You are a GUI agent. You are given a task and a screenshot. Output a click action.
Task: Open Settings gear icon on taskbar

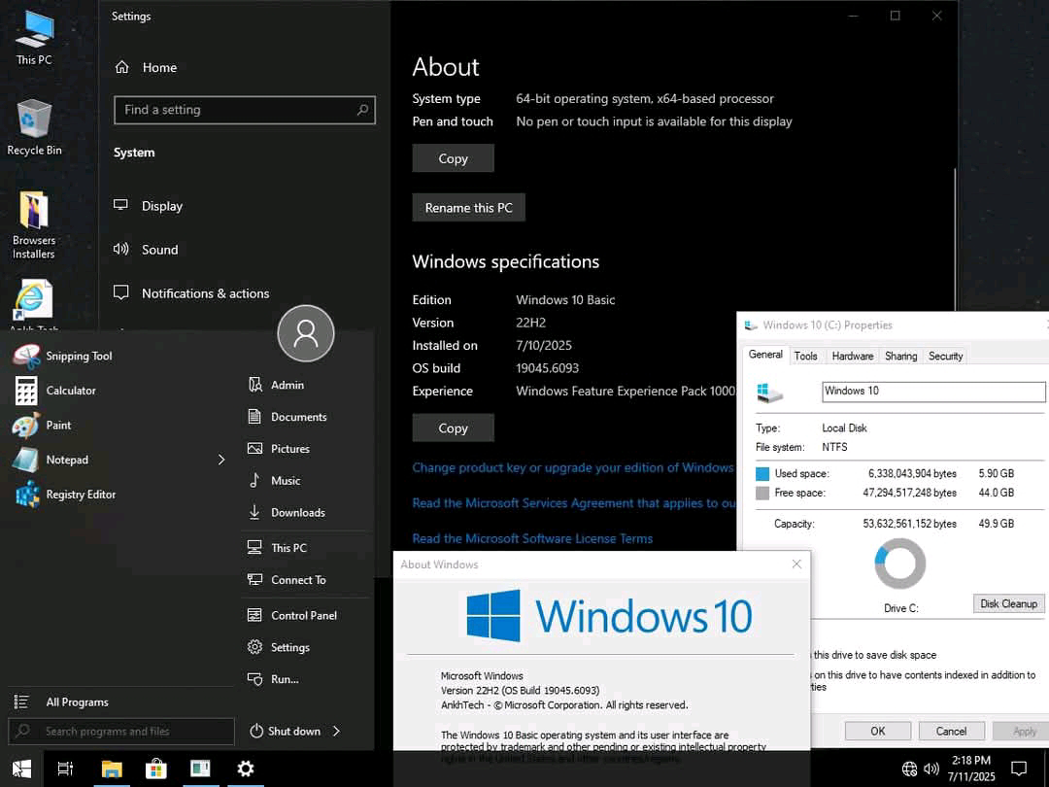pos(246,769)
